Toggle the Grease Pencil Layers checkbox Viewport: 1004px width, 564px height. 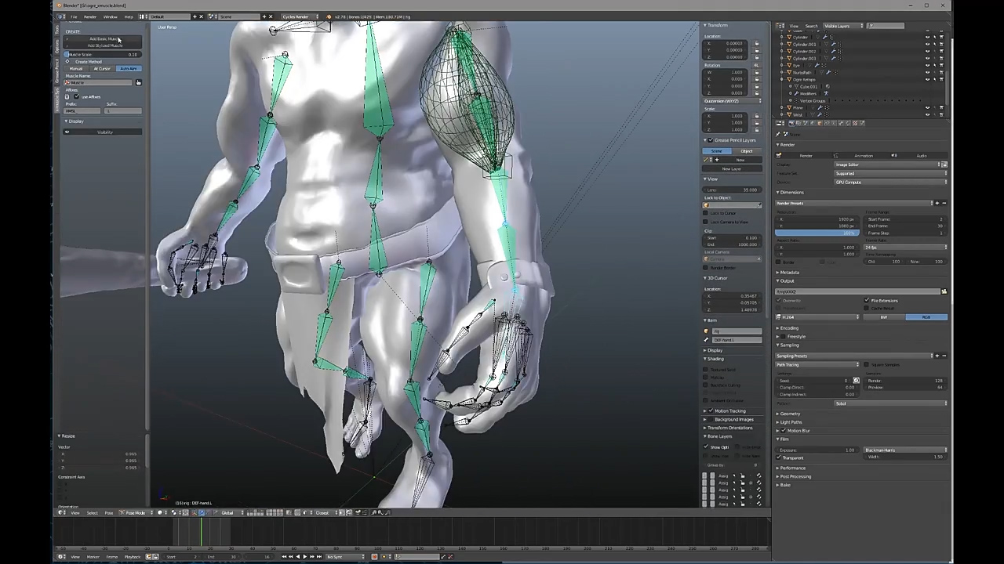[711, 140]
